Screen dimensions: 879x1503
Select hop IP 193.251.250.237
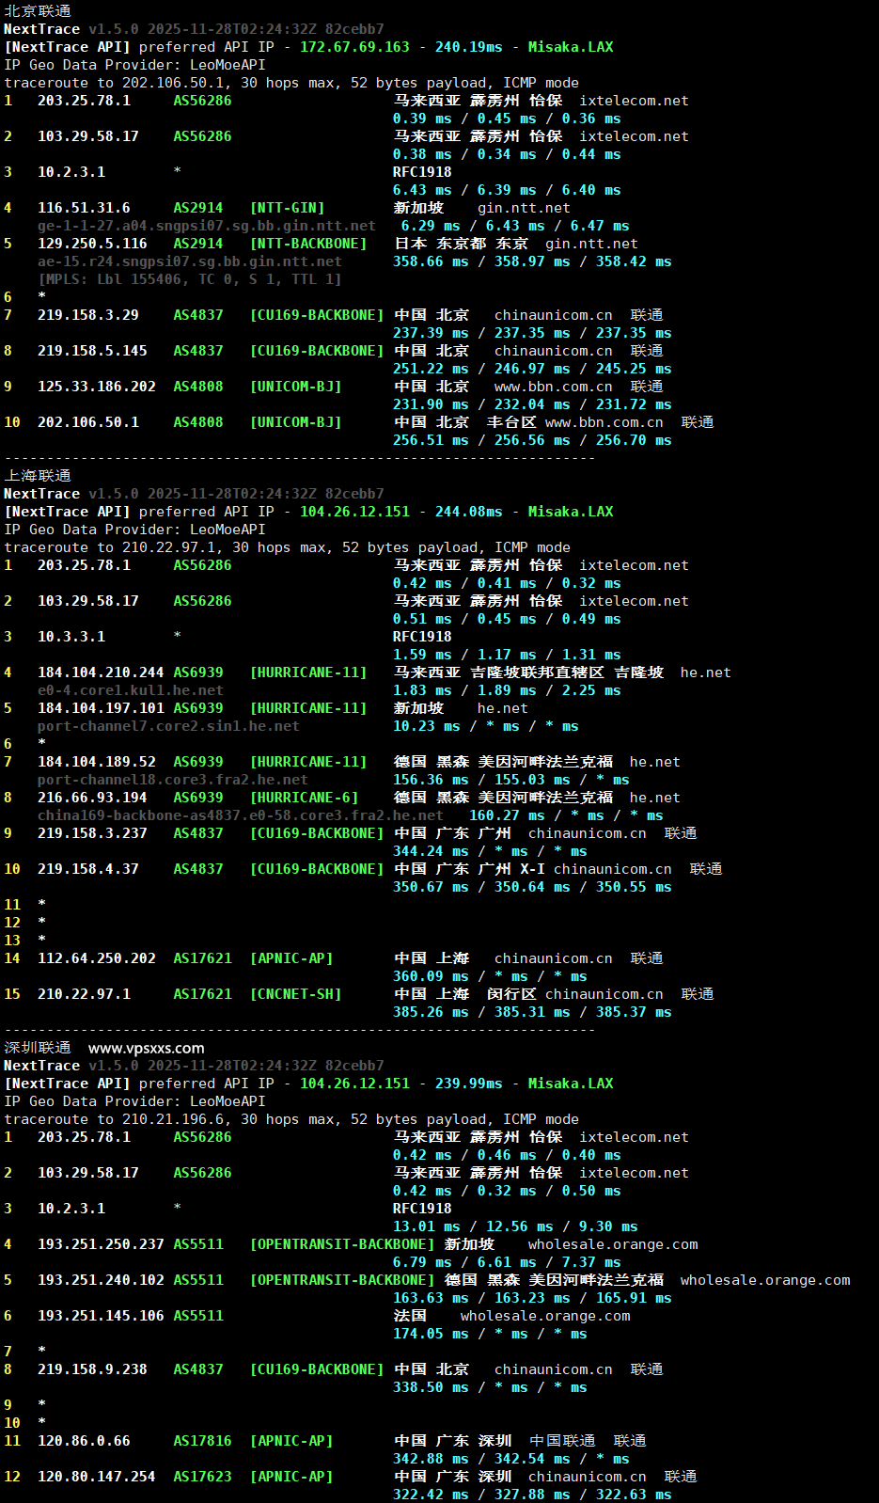tap(101, 1244)
